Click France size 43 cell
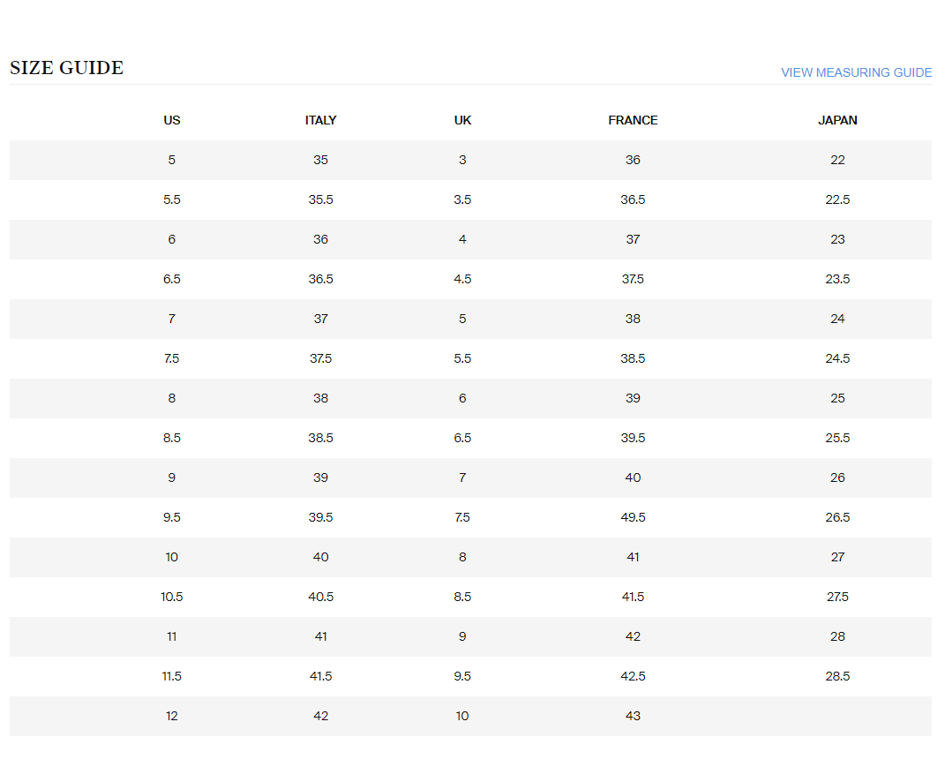 pyautogui.click(x=633, y=716)
